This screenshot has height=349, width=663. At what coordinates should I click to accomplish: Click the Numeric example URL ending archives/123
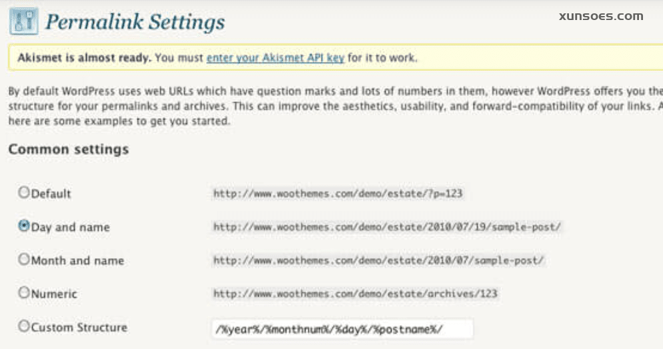[355, 294]
